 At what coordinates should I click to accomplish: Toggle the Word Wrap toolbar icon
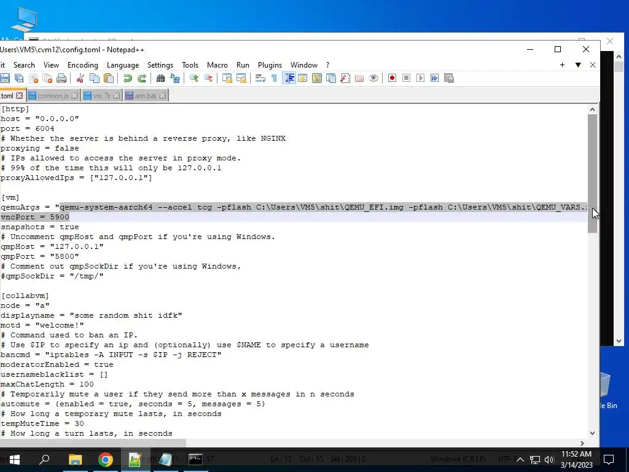(260, 78)
